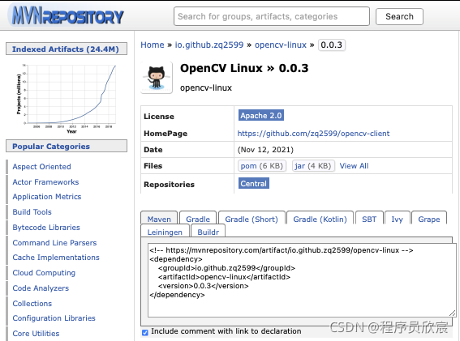The height and width of the screenshot is (341, 460).
Task: Click the MVNRepository logo
Action: (68, 16)
